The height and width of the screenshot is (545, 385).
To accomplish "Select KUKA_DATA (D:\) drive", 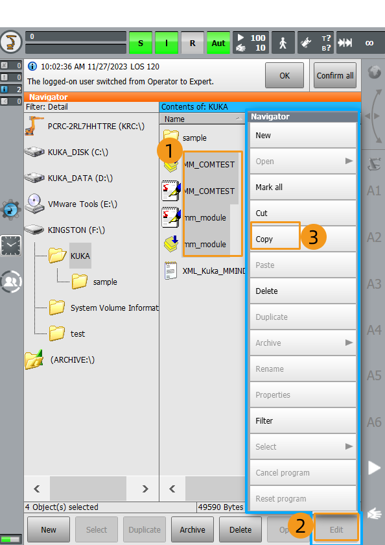I will coord(69,178).
